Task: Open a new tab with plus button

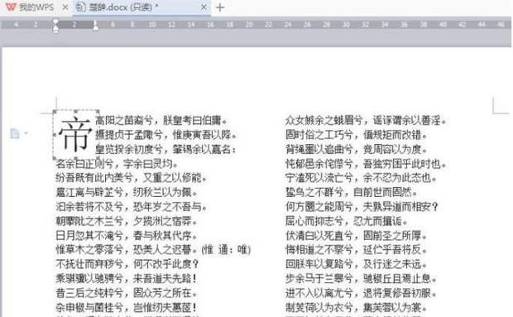Action: 220,7
